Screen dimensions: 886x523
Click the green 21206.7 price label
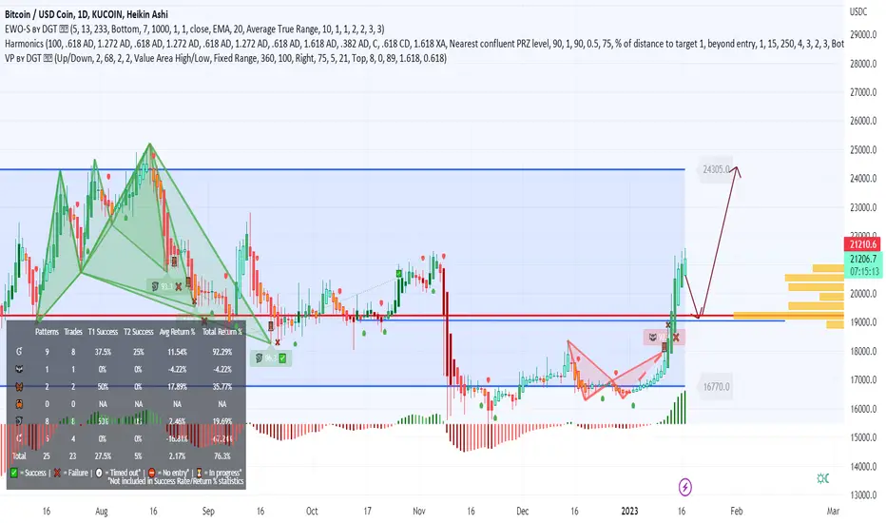pyautogui.click(x=863, y=259)
